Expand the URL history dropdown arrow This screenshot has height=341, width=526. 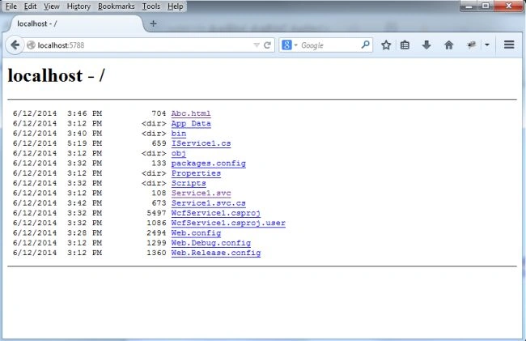pyautogui.click(x=257, y=45)
